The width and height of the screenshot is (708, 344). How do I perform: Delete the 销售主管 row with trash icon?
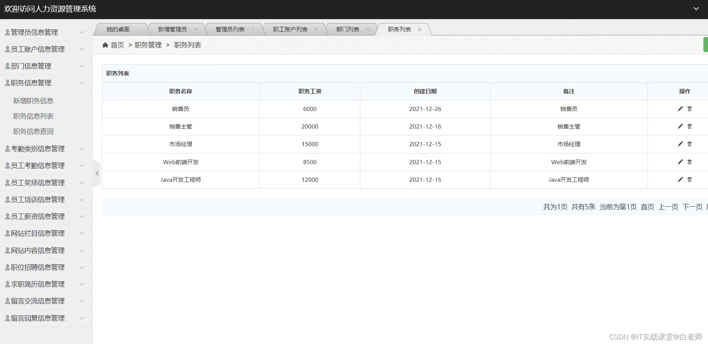690,126
